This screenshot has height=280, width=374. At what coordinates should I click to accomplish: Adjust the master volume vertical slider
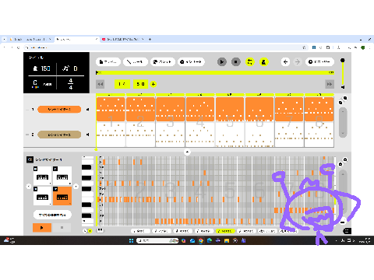pos(343,72)
